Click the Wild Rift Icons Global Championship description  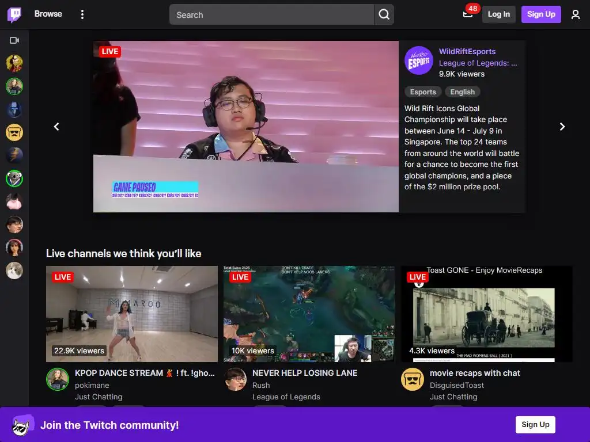[x=462, y=148]
